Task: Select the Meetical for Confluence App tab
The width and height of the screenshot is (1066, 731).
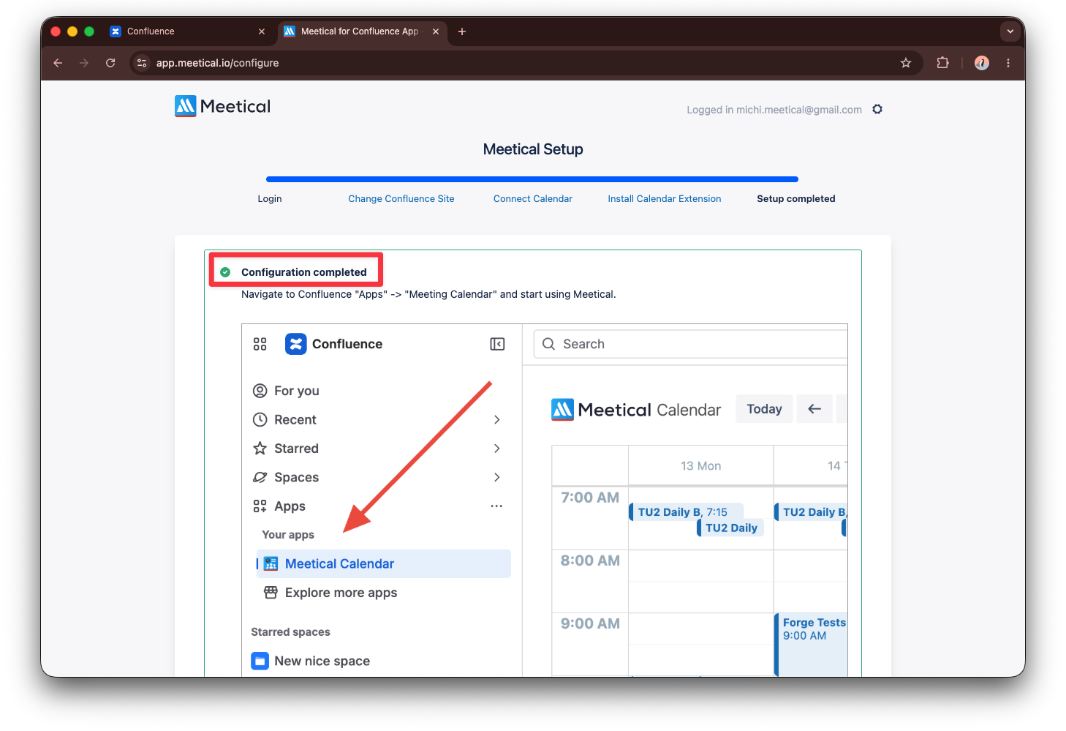Action: (362, 31)
